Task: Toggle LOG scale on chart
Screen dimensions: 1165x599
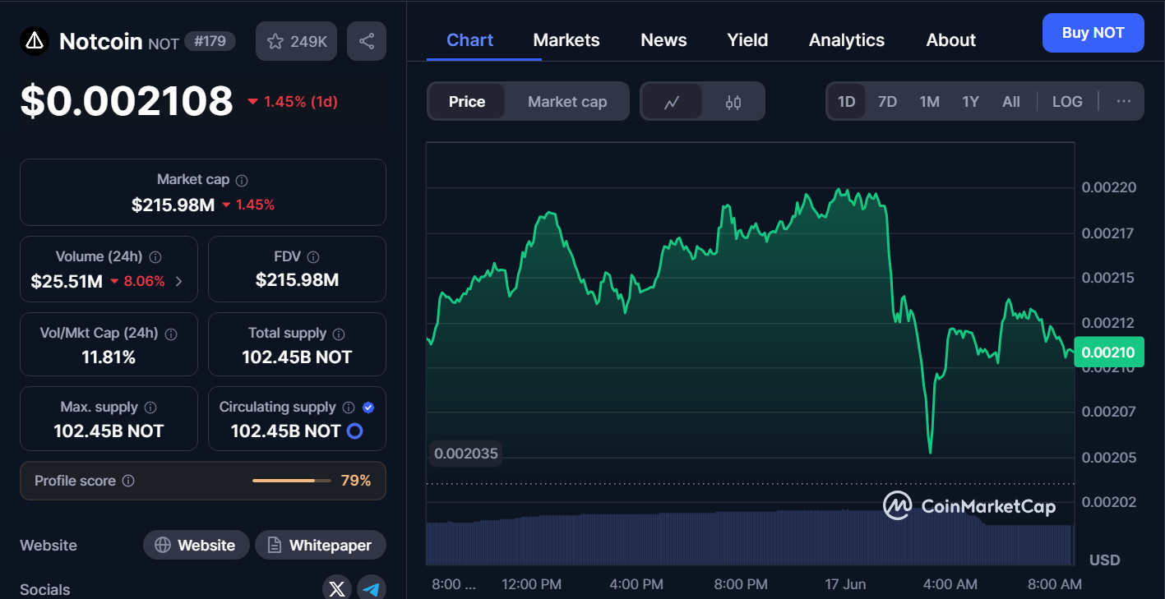Action: 1067,102
